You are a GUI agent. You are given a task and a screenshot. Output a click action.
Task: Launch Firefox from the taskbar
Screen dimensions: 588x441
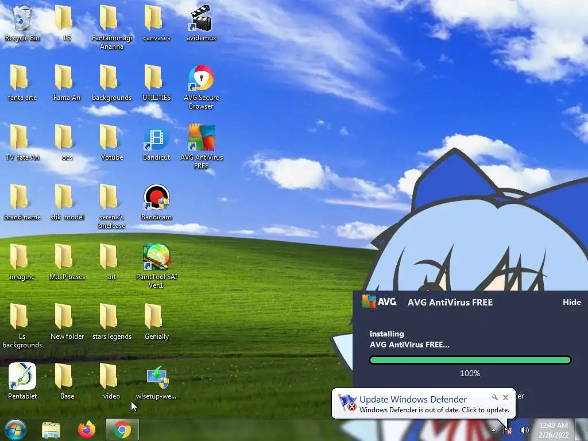point(87,430)
